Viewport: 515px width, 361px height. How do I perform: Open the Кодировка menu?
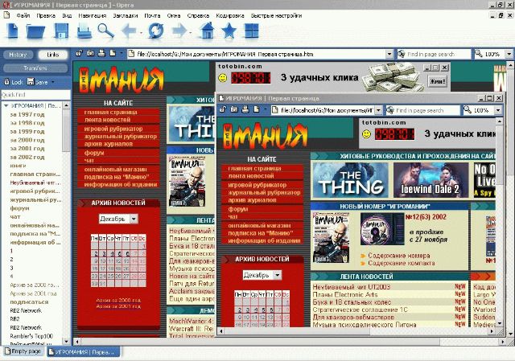coord(230,15)
